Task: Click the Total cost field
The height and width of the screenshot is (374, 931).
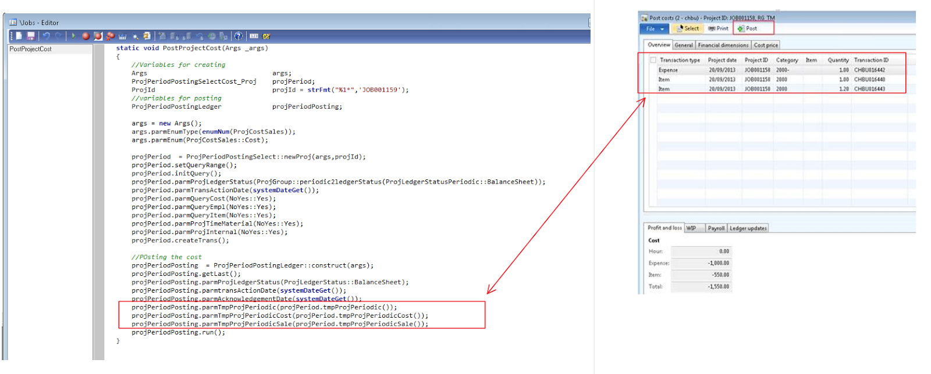Action: tap(701, 286)
